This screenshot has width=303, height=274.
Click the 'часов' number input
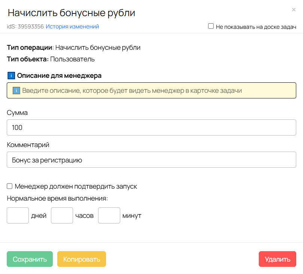[x=61, y=215]
